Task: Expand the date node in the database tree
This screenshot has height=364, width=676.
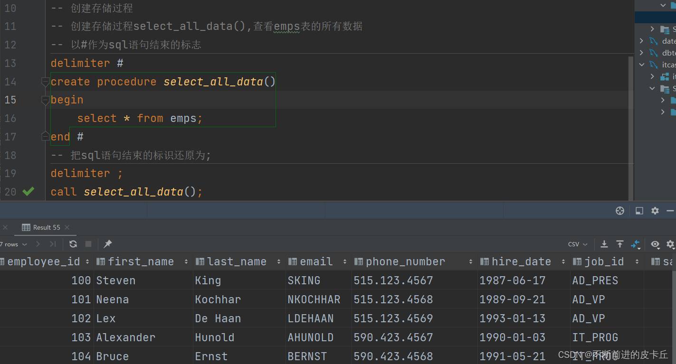Action: pyautogui.click(x=641, y=41)
